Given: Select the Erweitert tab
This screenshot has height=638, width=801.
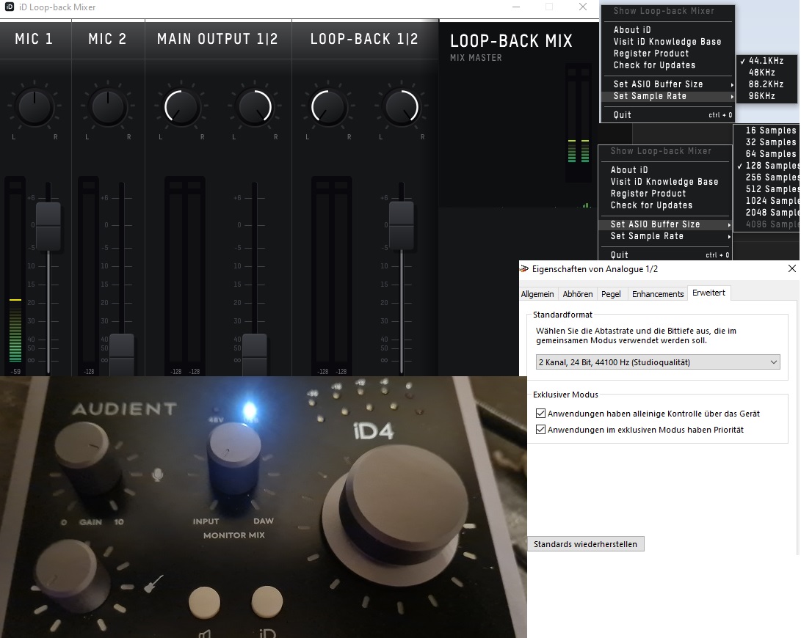Looking at the screenshot, I should (x=709, y=293).
